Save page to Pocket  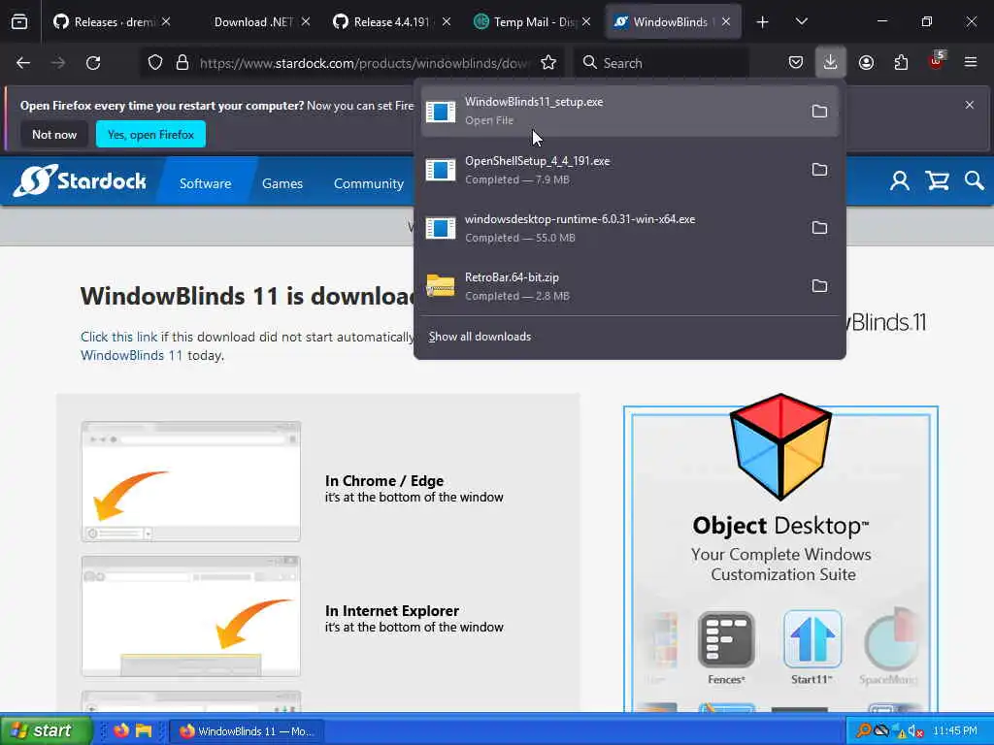pyautogui.click(x=796, y=63)
